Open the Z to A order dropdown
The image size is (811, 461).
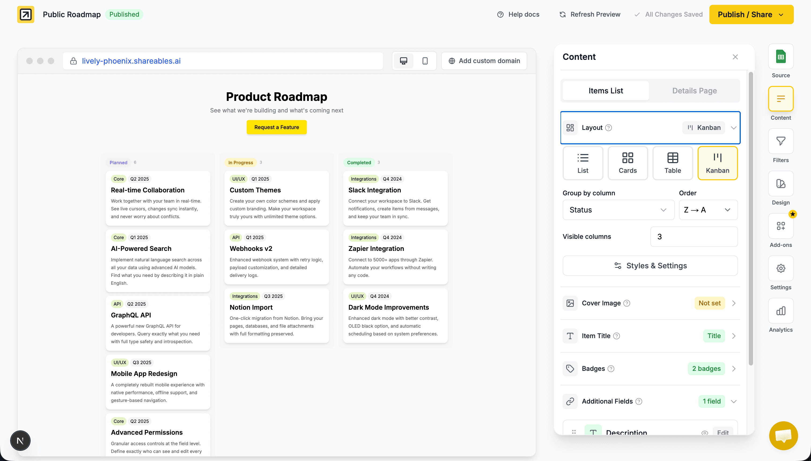(708, 210)
